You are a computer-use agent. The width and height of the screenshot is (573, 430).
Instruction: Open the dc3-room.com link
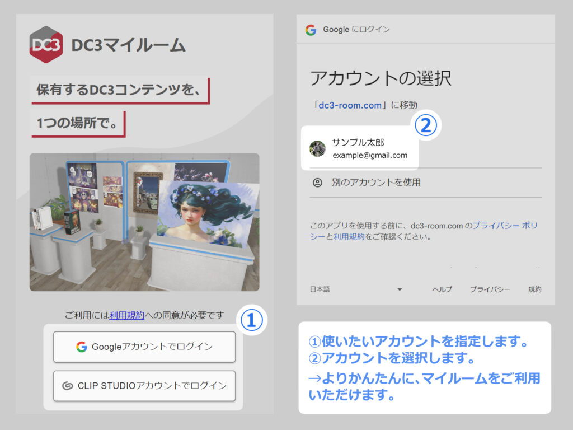pyautogui.click(x=350, y=105)
